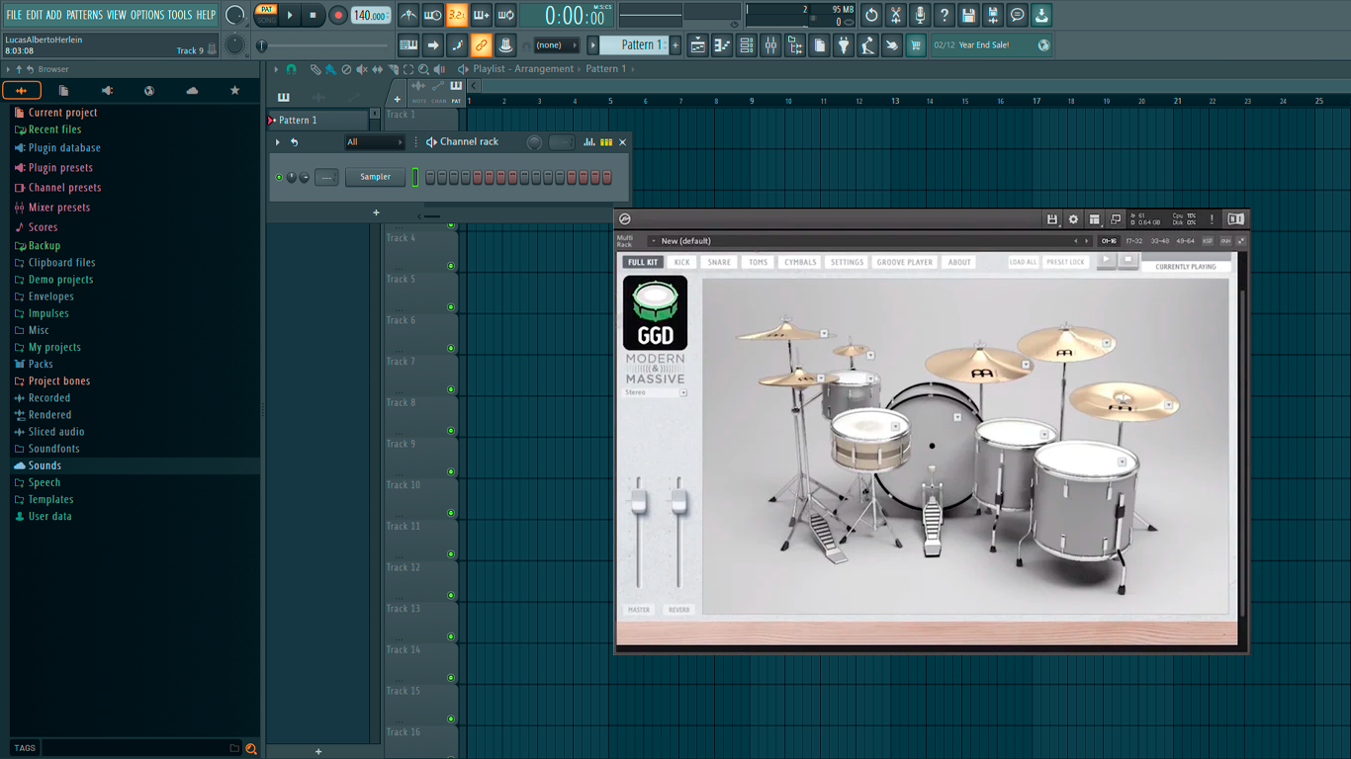Expand the channel rack options arrow
The height and width of the screenshot is (759, 1351).
(x=278, y=142)
